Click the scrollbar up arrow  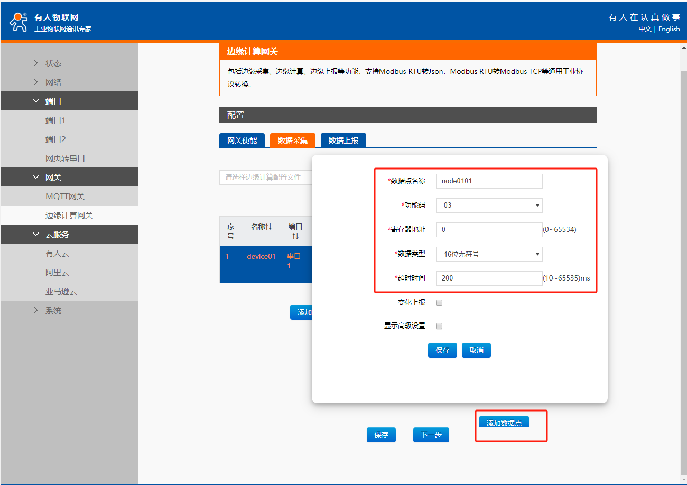coord(682,48)
